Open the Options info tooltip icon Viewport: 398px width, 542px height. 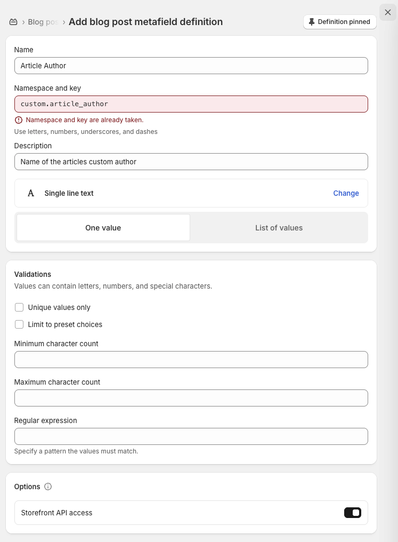click(48, 487)
